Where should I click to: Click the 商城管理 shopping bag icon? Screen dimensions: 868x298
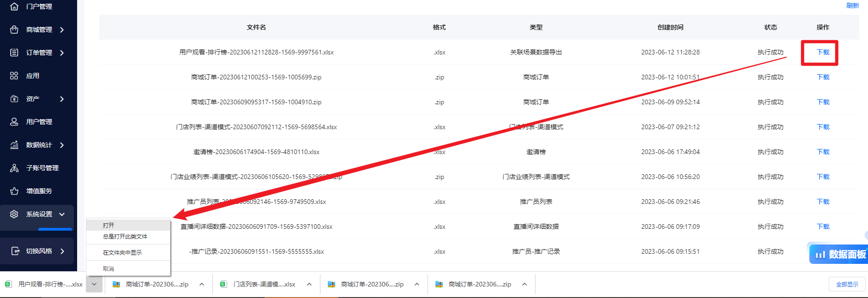click(x=14, y=30)
